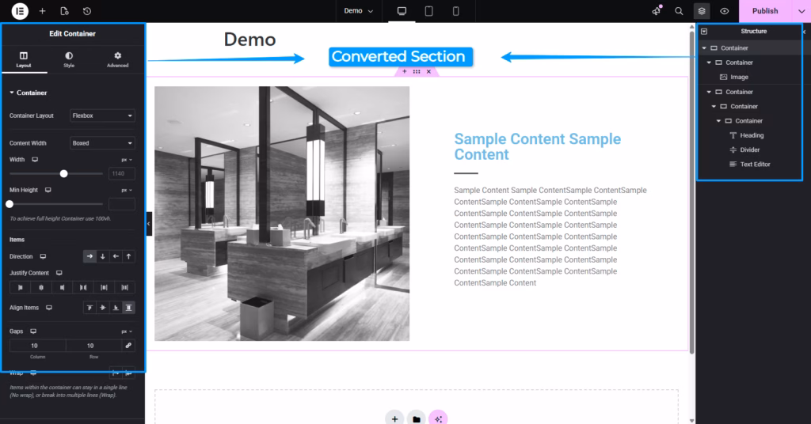
Task: Click the Elementor logo menu icon
Action: [20, 11]
